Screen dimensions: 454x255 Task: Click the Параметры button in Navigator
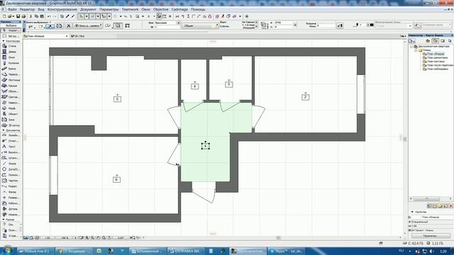pos(430,236)
